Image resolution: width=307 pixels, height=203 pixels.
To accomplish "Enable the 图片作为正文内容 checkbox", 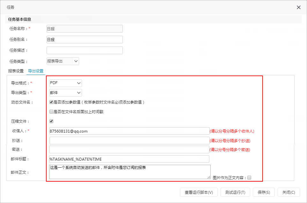I will (249, 178).
